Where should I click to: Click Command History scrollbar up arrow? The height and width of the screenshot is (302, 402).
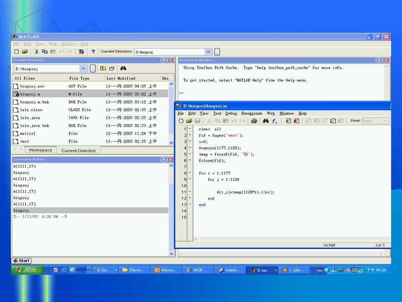click(x=171, y=166)
